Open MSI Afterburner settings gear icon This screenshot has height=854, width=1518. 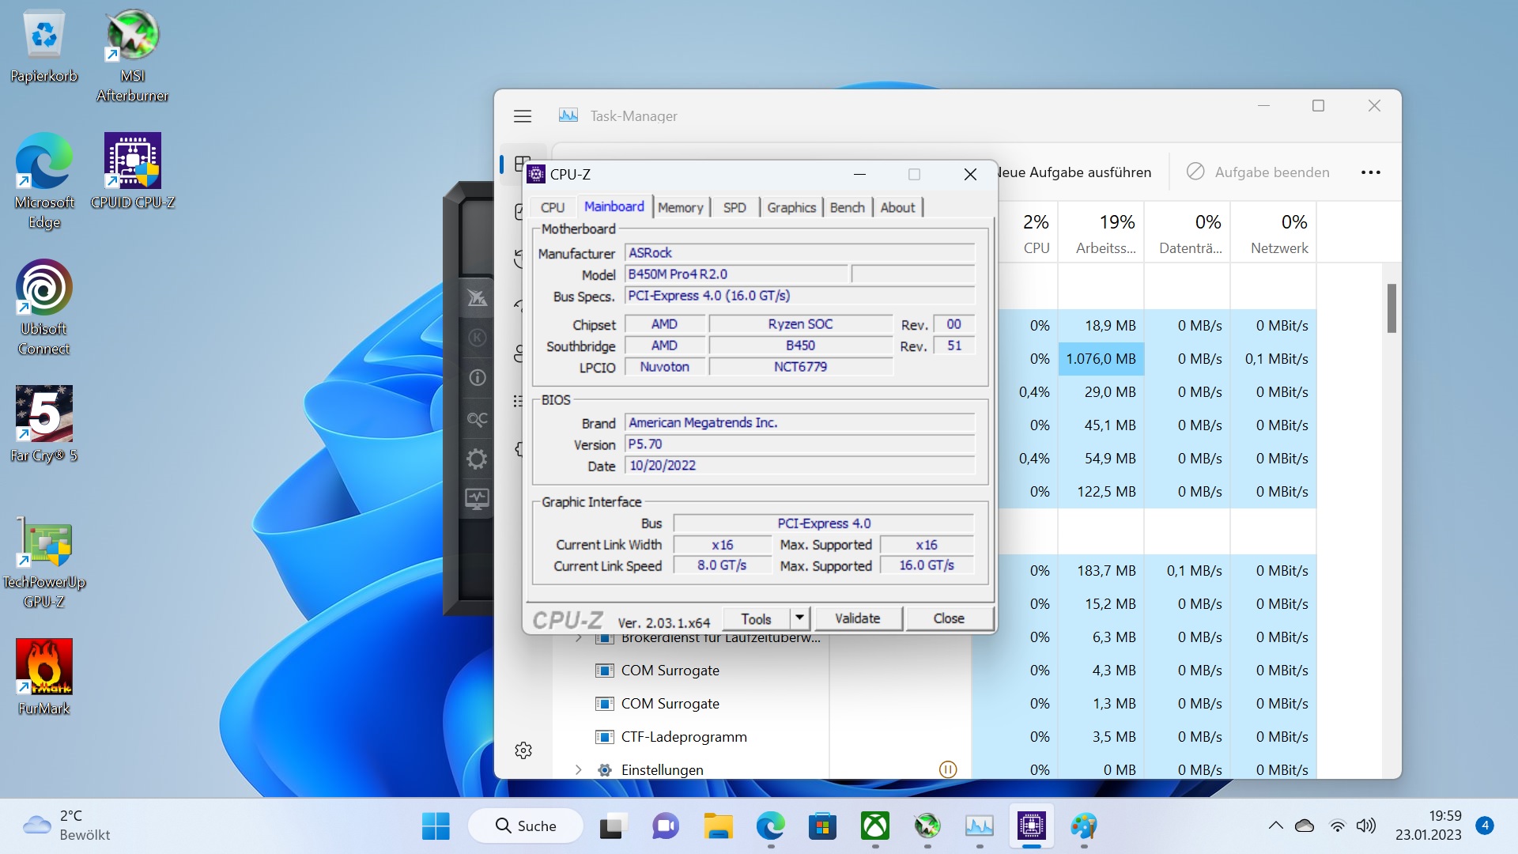[x=477, y=459]
